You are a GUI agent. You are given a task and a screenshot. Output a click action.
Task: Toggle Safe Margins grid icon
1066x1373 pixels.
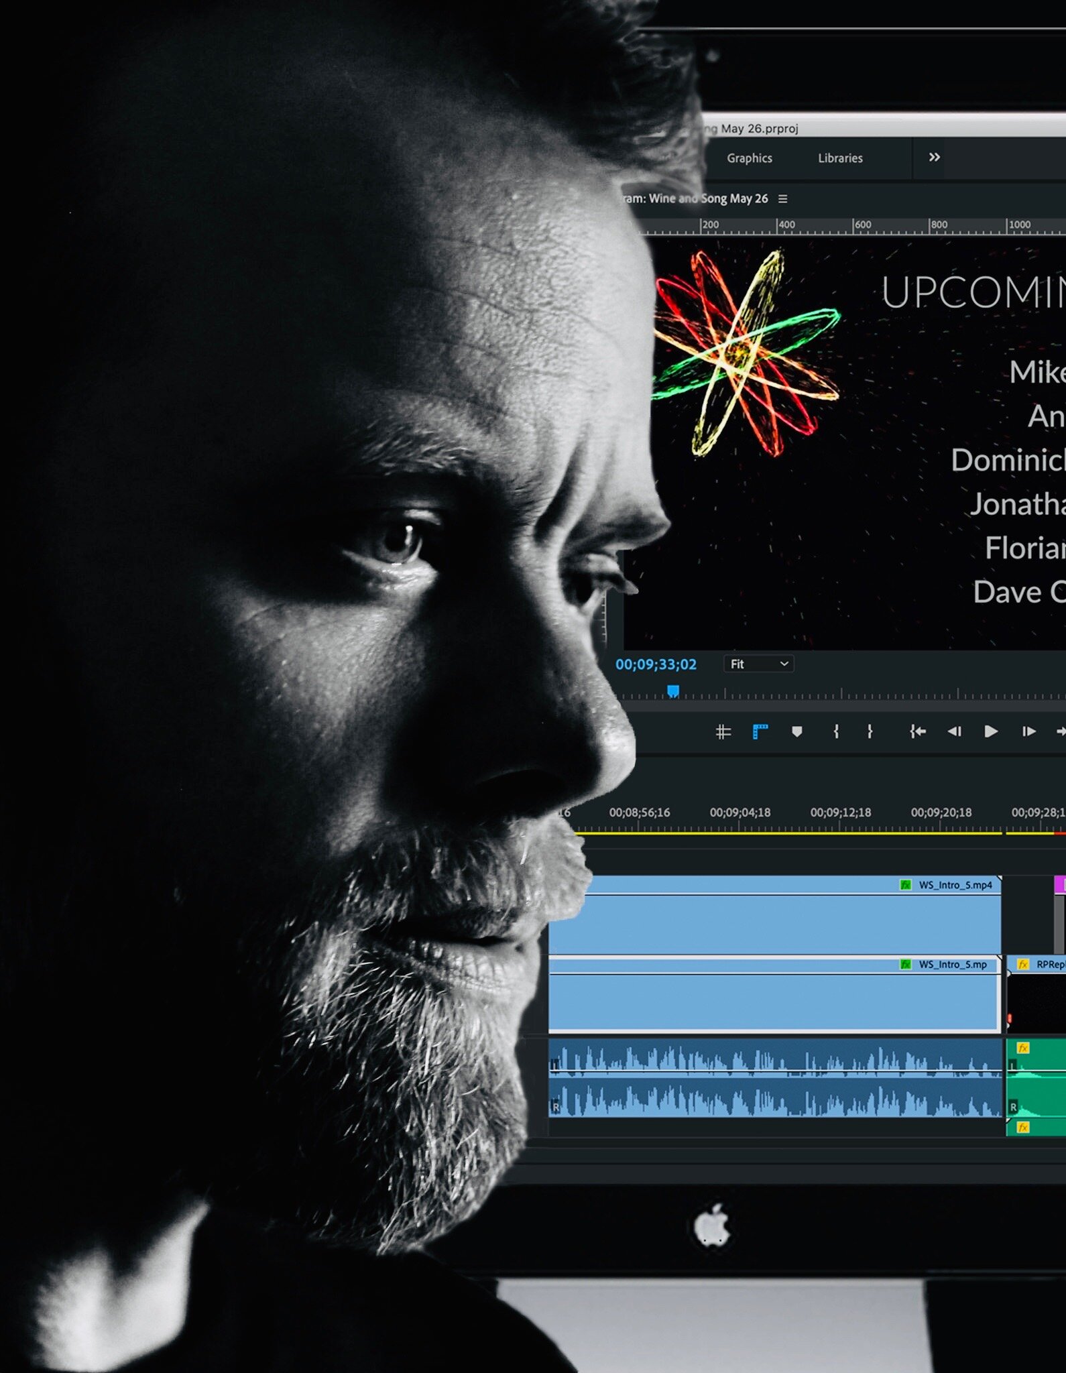[x=723, y=731]
